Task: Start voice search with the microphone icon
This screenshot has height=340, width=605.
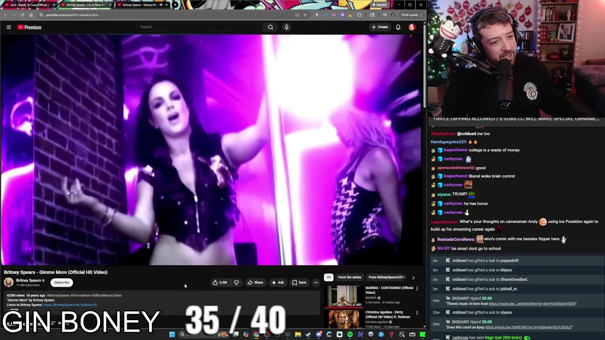Action: [x=286, y=27]
